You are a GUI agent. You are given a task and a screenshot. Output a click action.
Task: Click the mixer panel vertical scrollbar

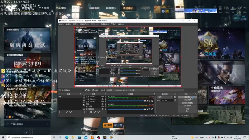click(x=155, y=105)
